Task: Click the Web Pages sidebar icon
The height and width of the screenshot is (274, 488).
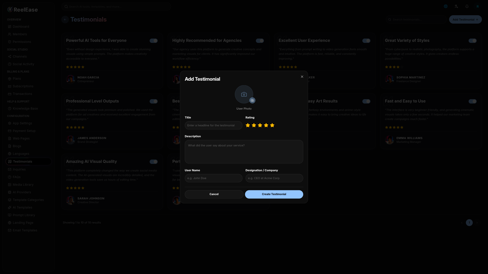Action: point(9,139)
